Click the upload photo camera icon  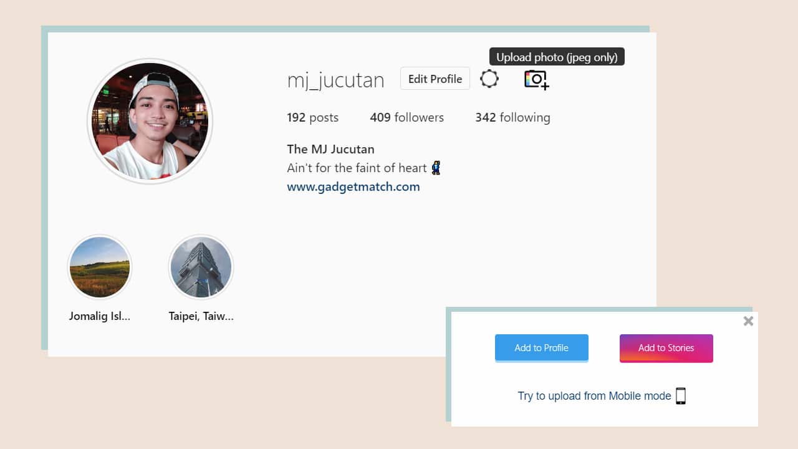tap(536, 79)
